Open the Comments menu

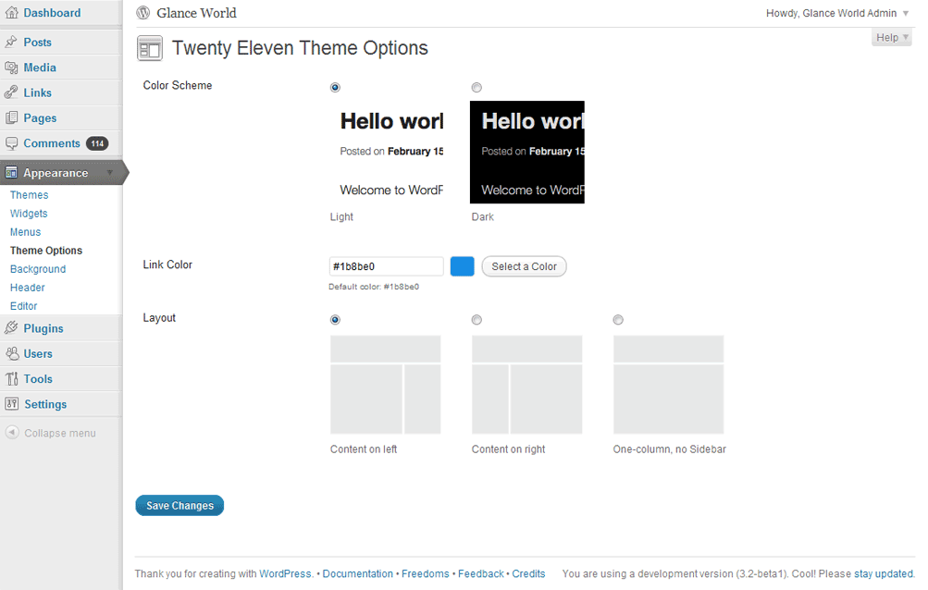coord(52,143)
